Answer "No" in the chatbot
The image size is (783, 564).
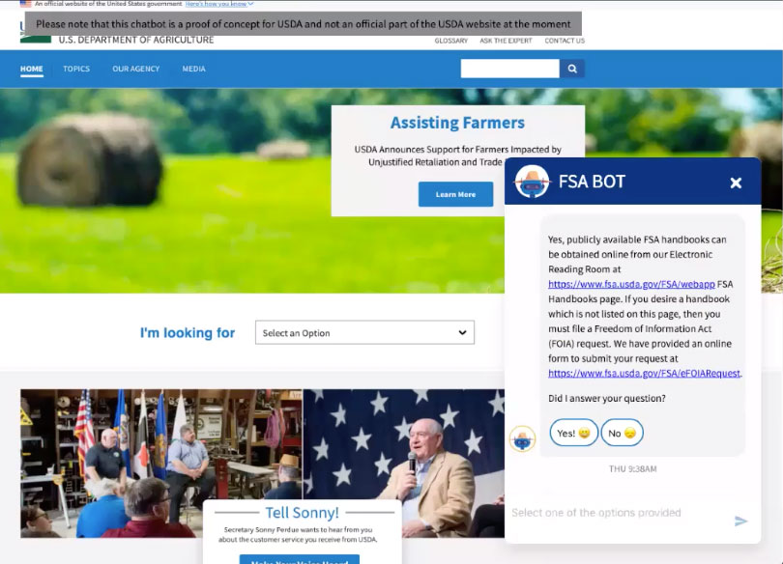(622, 433)
